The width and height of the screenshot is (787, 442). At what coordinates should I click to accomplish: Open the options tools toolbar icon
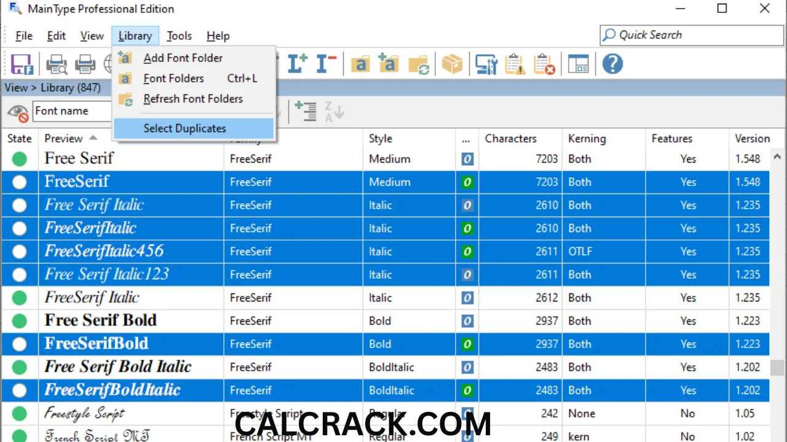point(486,64)
